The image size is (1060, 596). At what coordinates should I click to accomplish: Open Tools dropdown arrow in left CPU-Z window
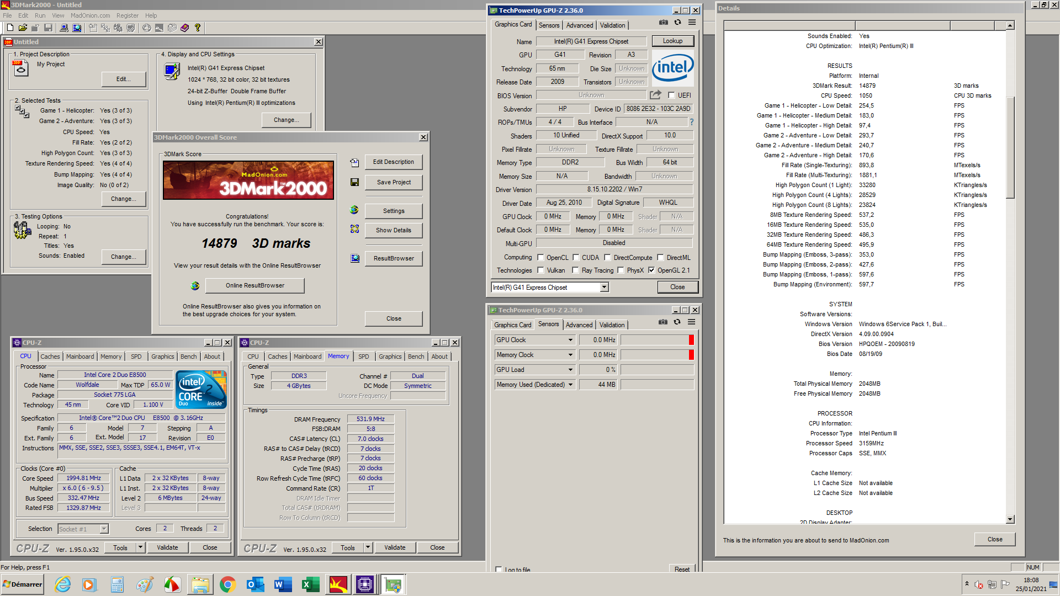141,547
